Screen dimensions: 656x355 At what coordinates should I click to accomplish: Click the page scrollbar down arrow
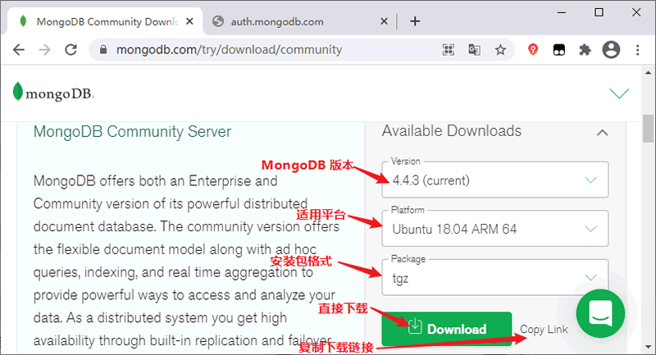pos(649,347)
